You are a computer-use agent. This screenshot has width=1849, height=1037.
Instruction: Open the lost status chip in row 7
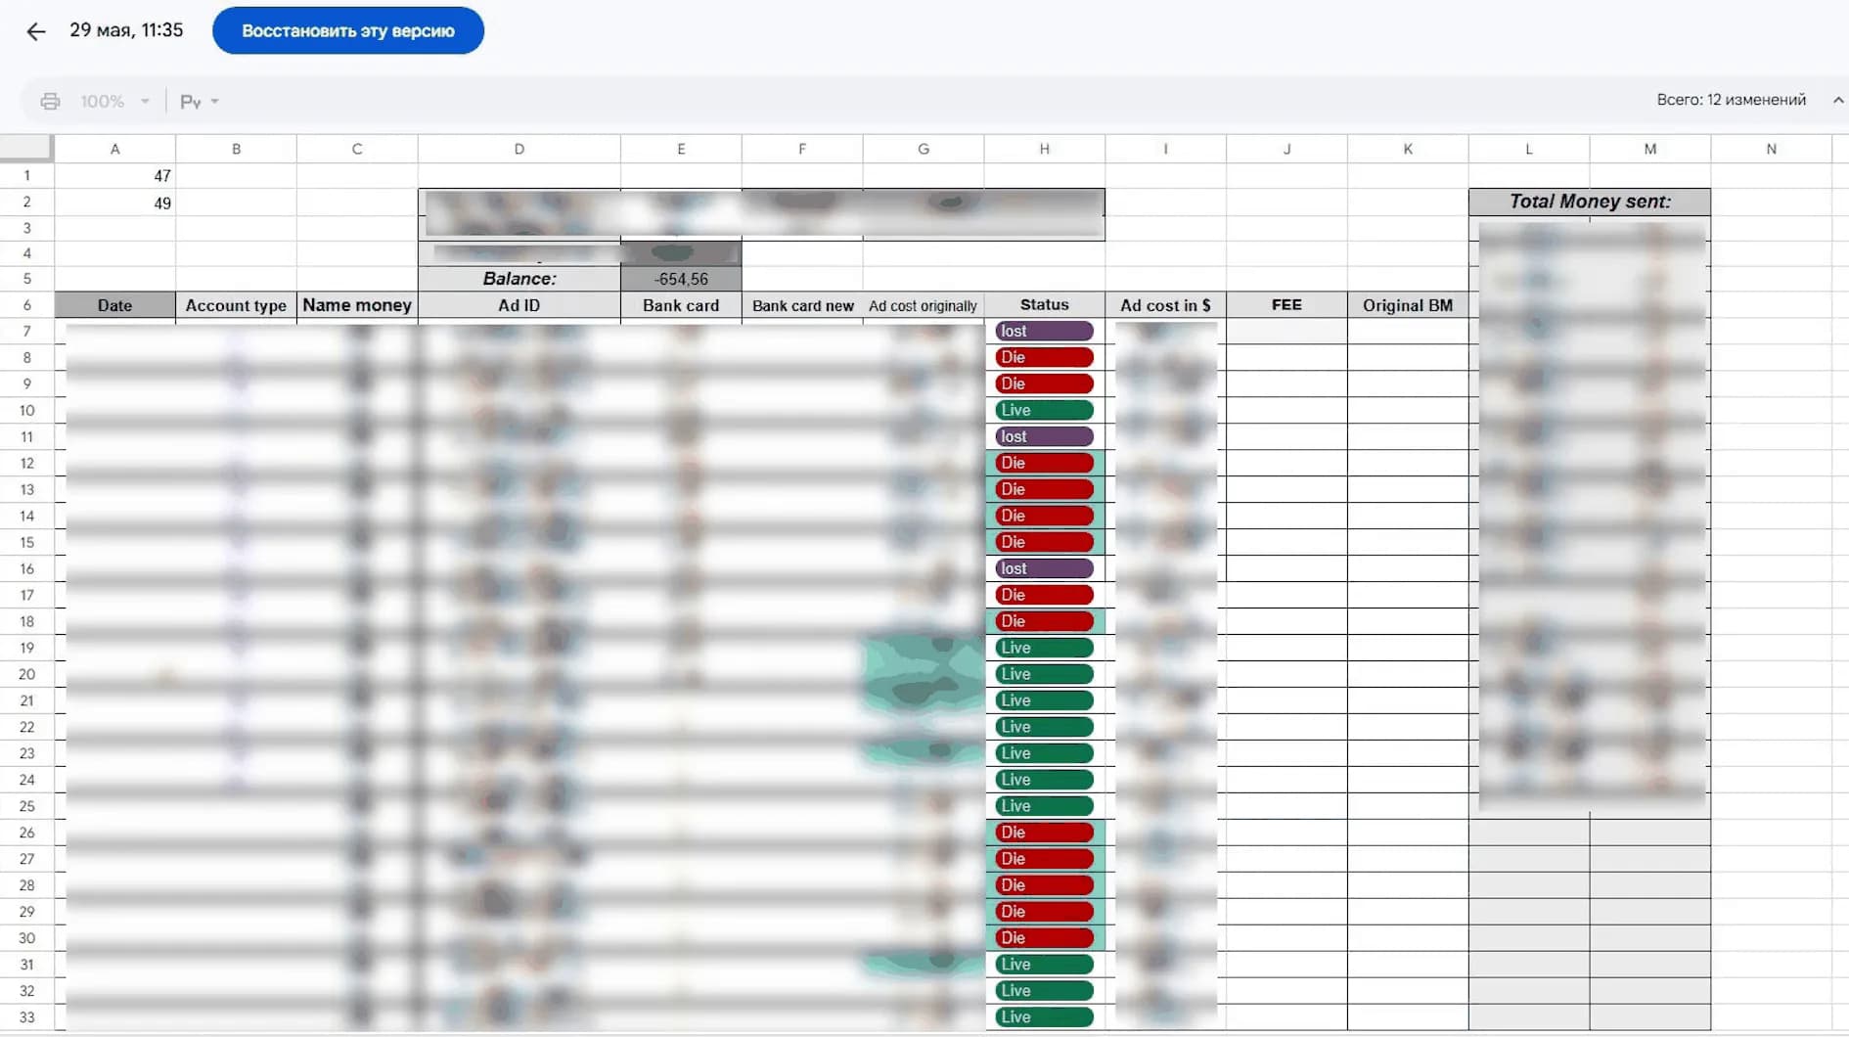pyautogui.click(x=1044, y=332)
